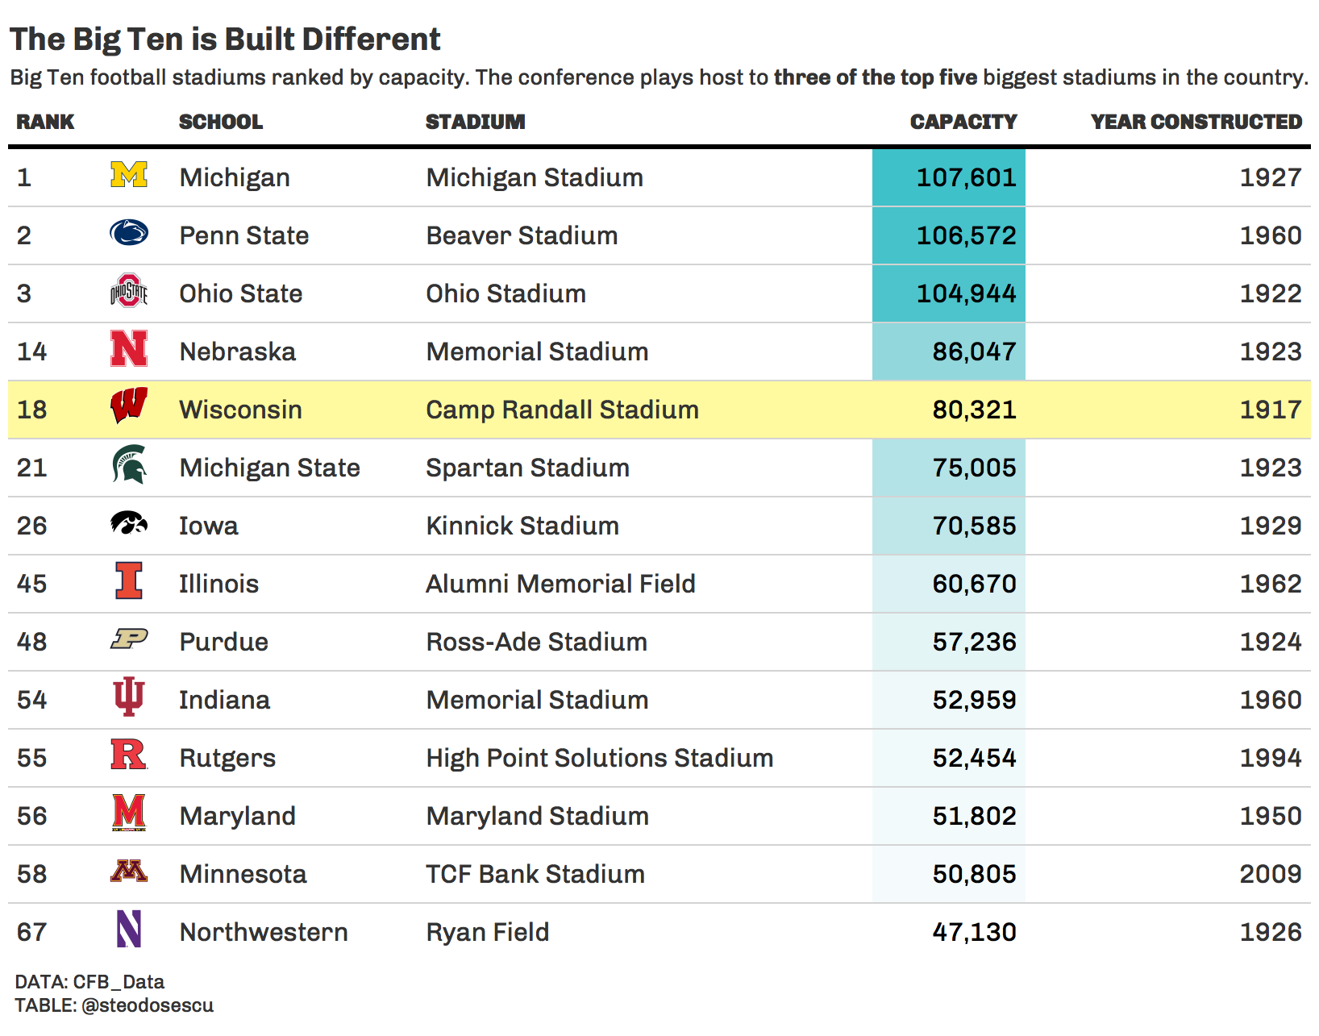Click the Maryland M logo
This screenshot has width=1319, height=1036.
(129, 813)
